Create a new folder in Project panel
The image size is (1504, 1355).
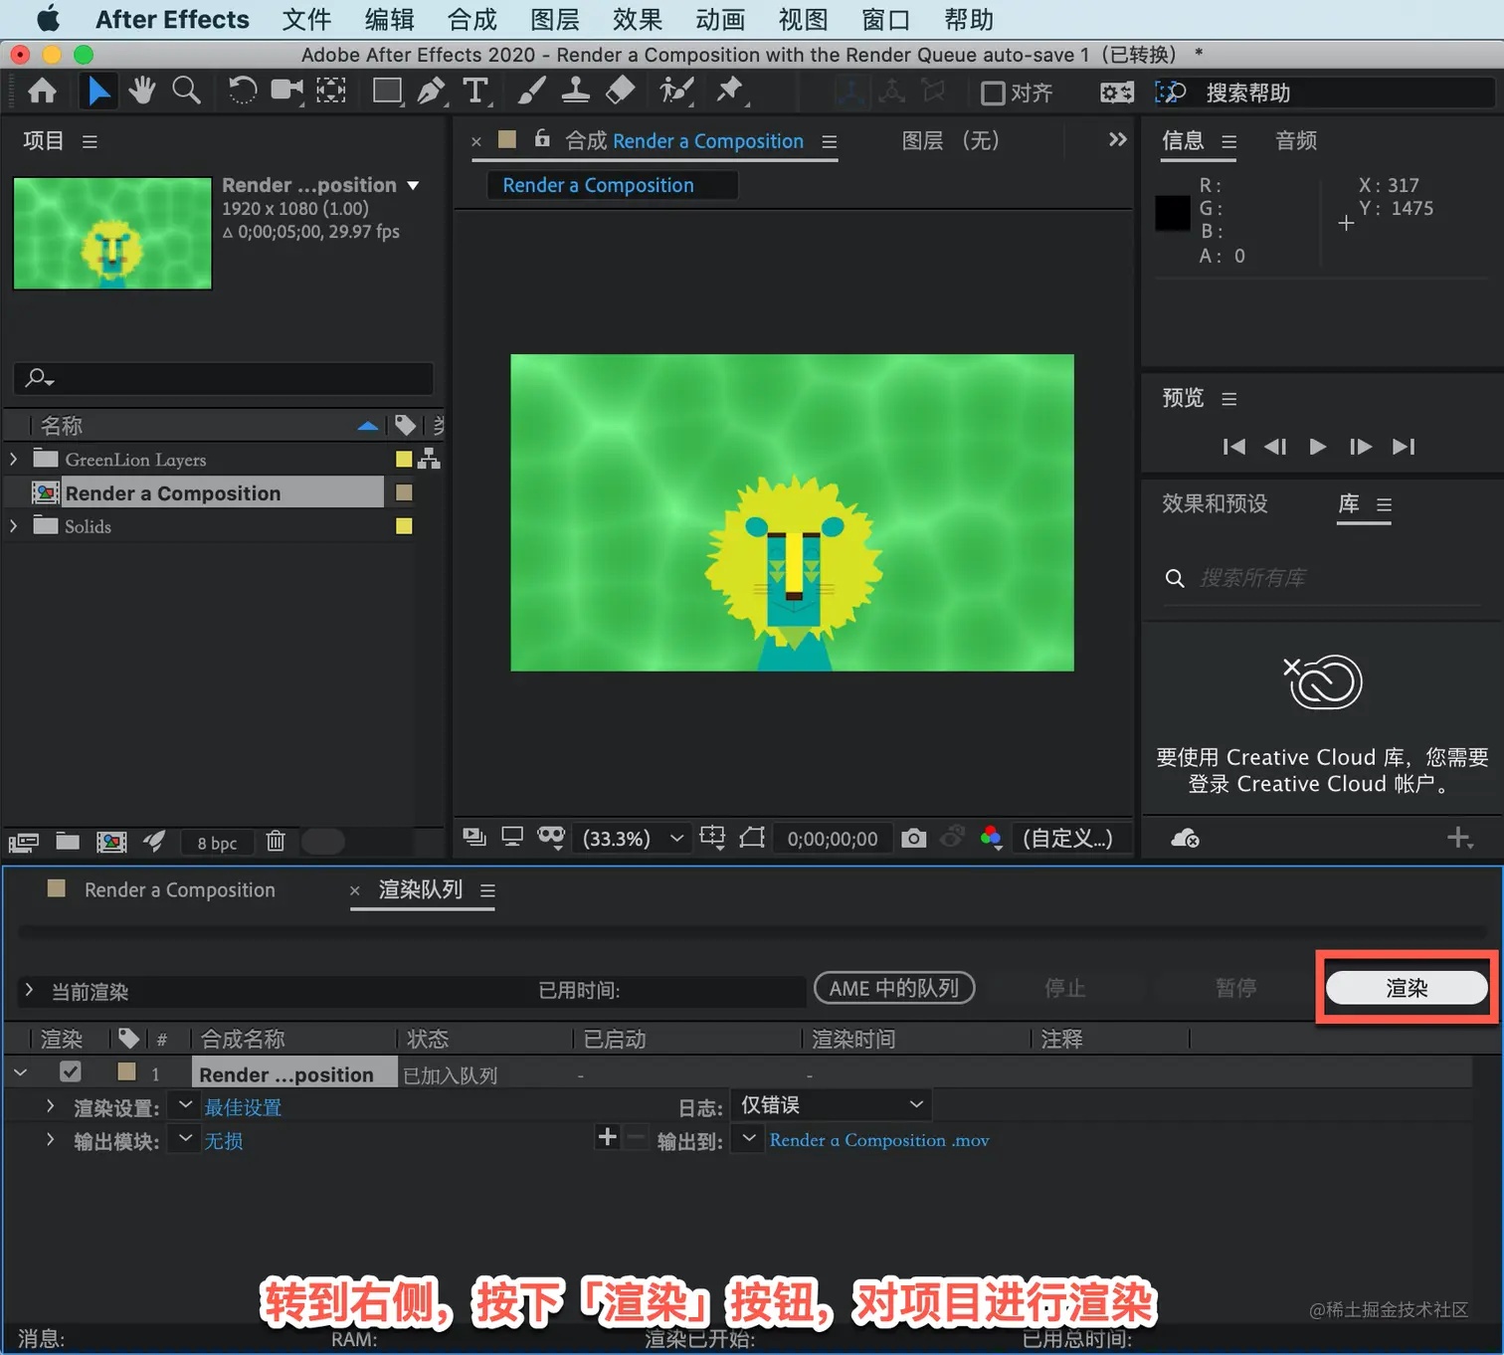click(x=68, y=842)
